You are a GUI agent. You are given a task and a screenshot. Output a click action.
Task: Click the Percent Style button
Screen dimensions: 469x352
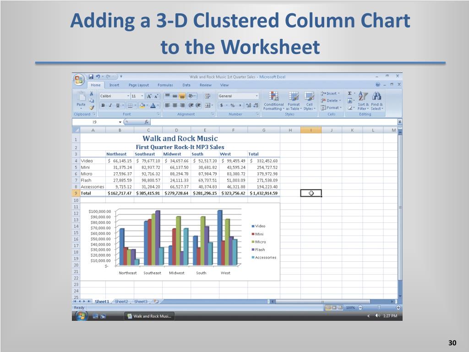(232, 105)
